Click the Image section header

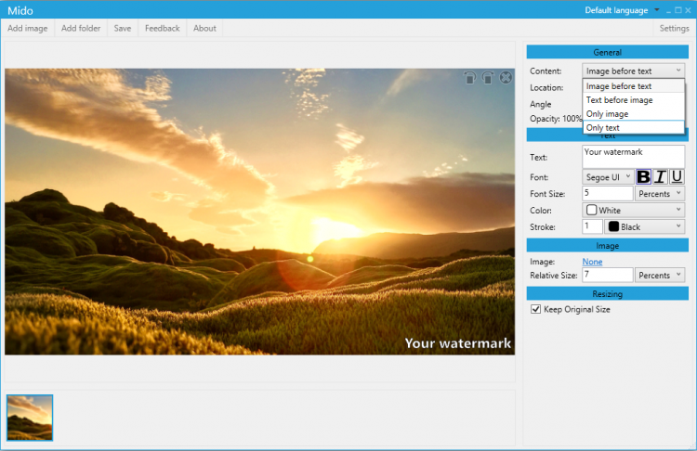pos(607,246)
